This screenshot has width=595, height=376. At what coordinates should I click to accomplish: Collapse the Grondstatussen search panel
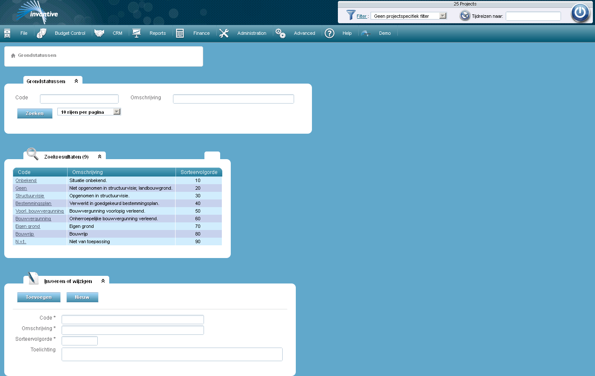tap(76, 81)
